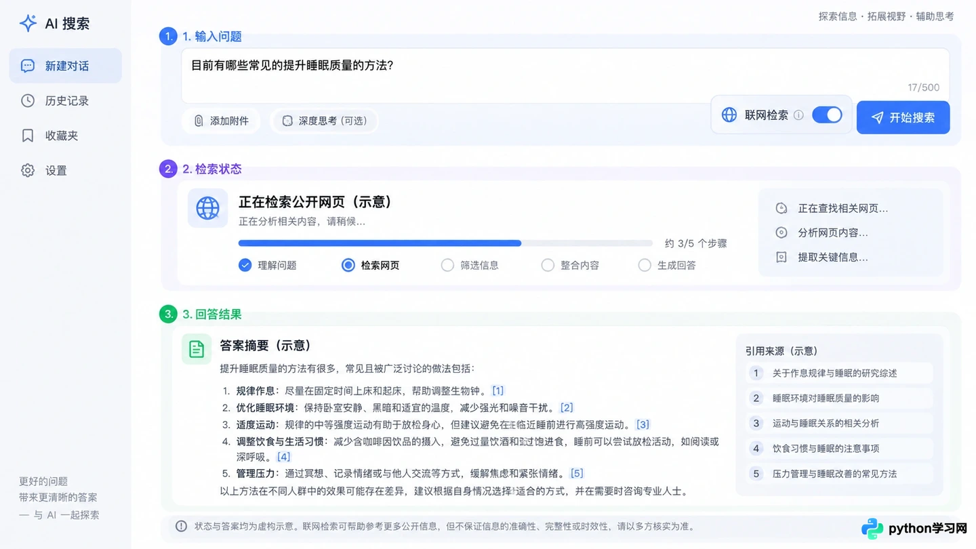This screenshot has width=976, height=549.
Task: Focus the question input field
Action: click(x=565, y=75)
